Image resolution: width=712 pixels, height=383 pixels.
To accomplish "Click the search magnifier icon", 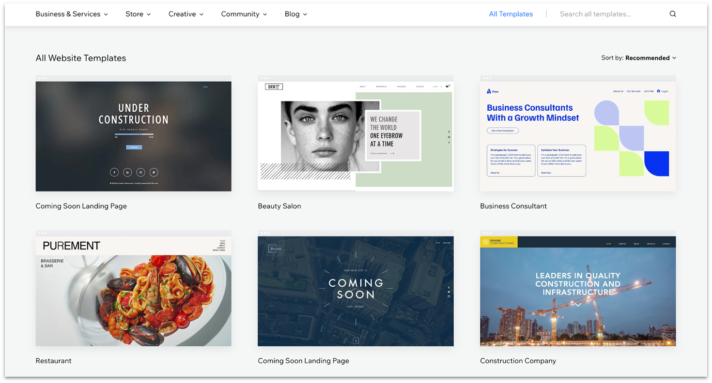I will point(673,14).
